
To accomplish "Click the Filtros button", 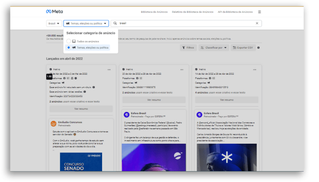I will 188,48.
